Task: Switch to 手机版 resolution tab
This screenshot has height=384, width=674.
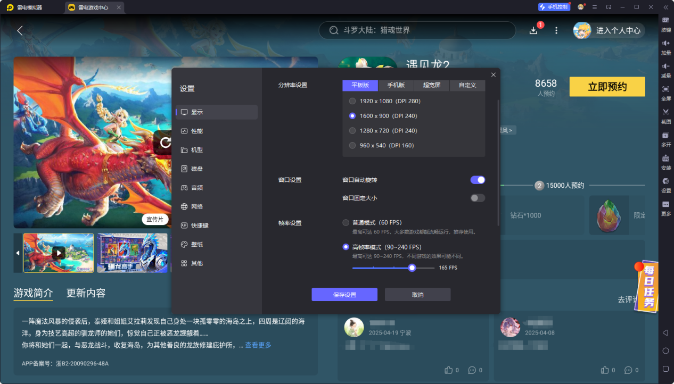Action: coord(396,85)
